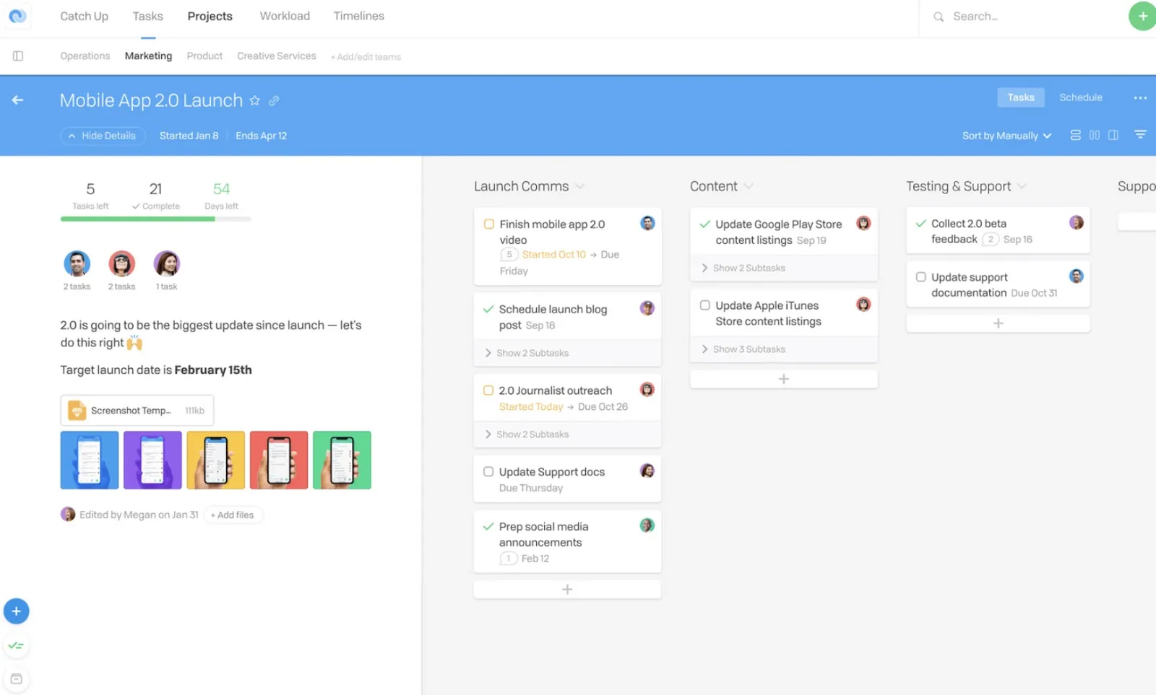
Task: Expand subtasks under 2.0 Journalist outreach
Action: tap(567, 434)
